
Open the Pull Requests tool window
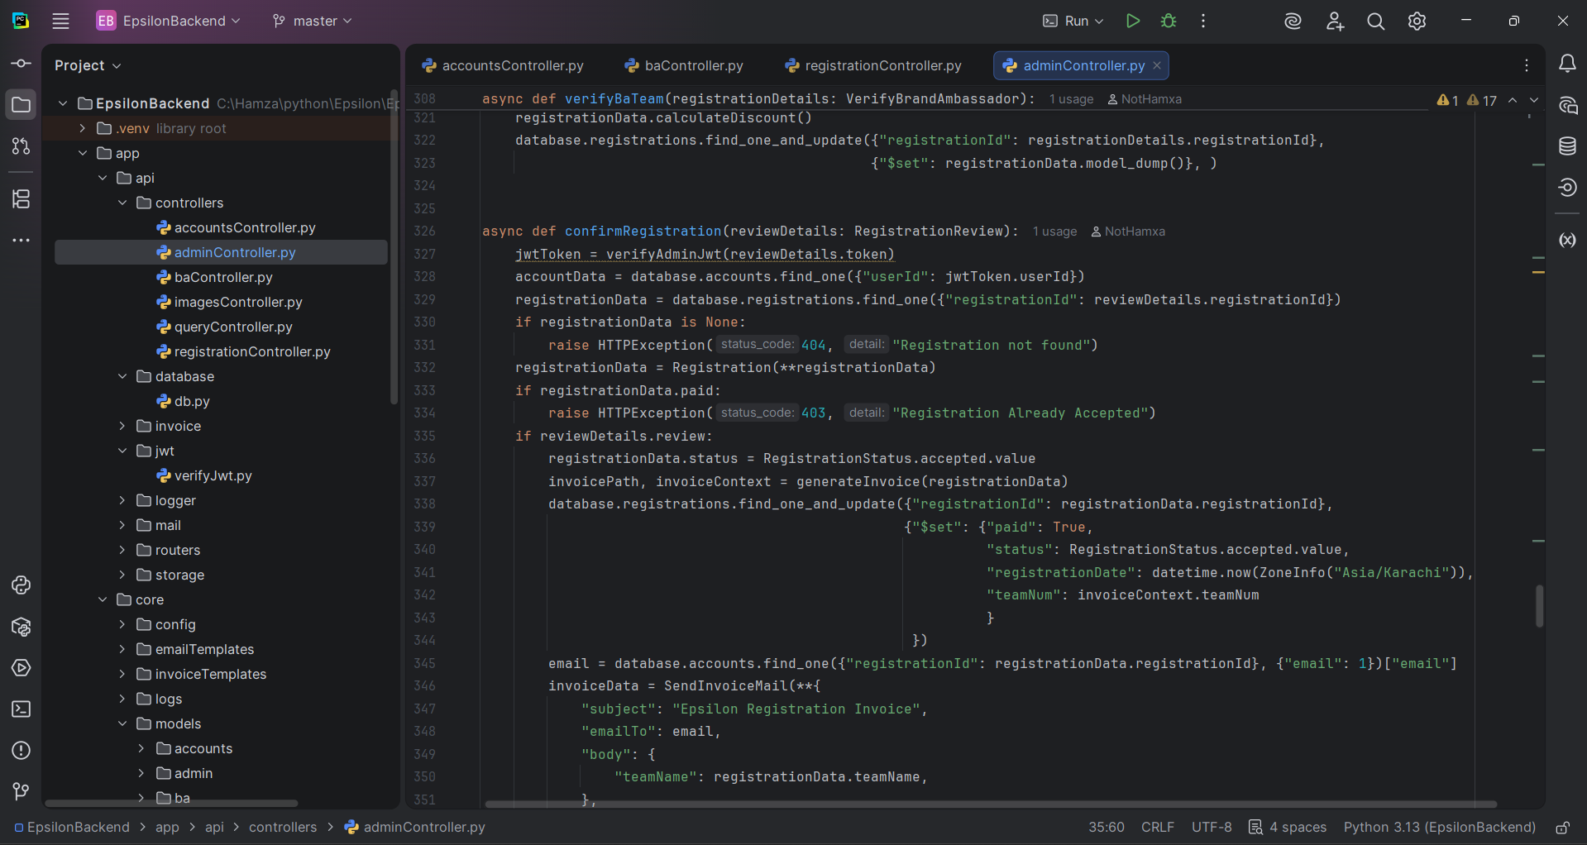(x=21, y=146)
